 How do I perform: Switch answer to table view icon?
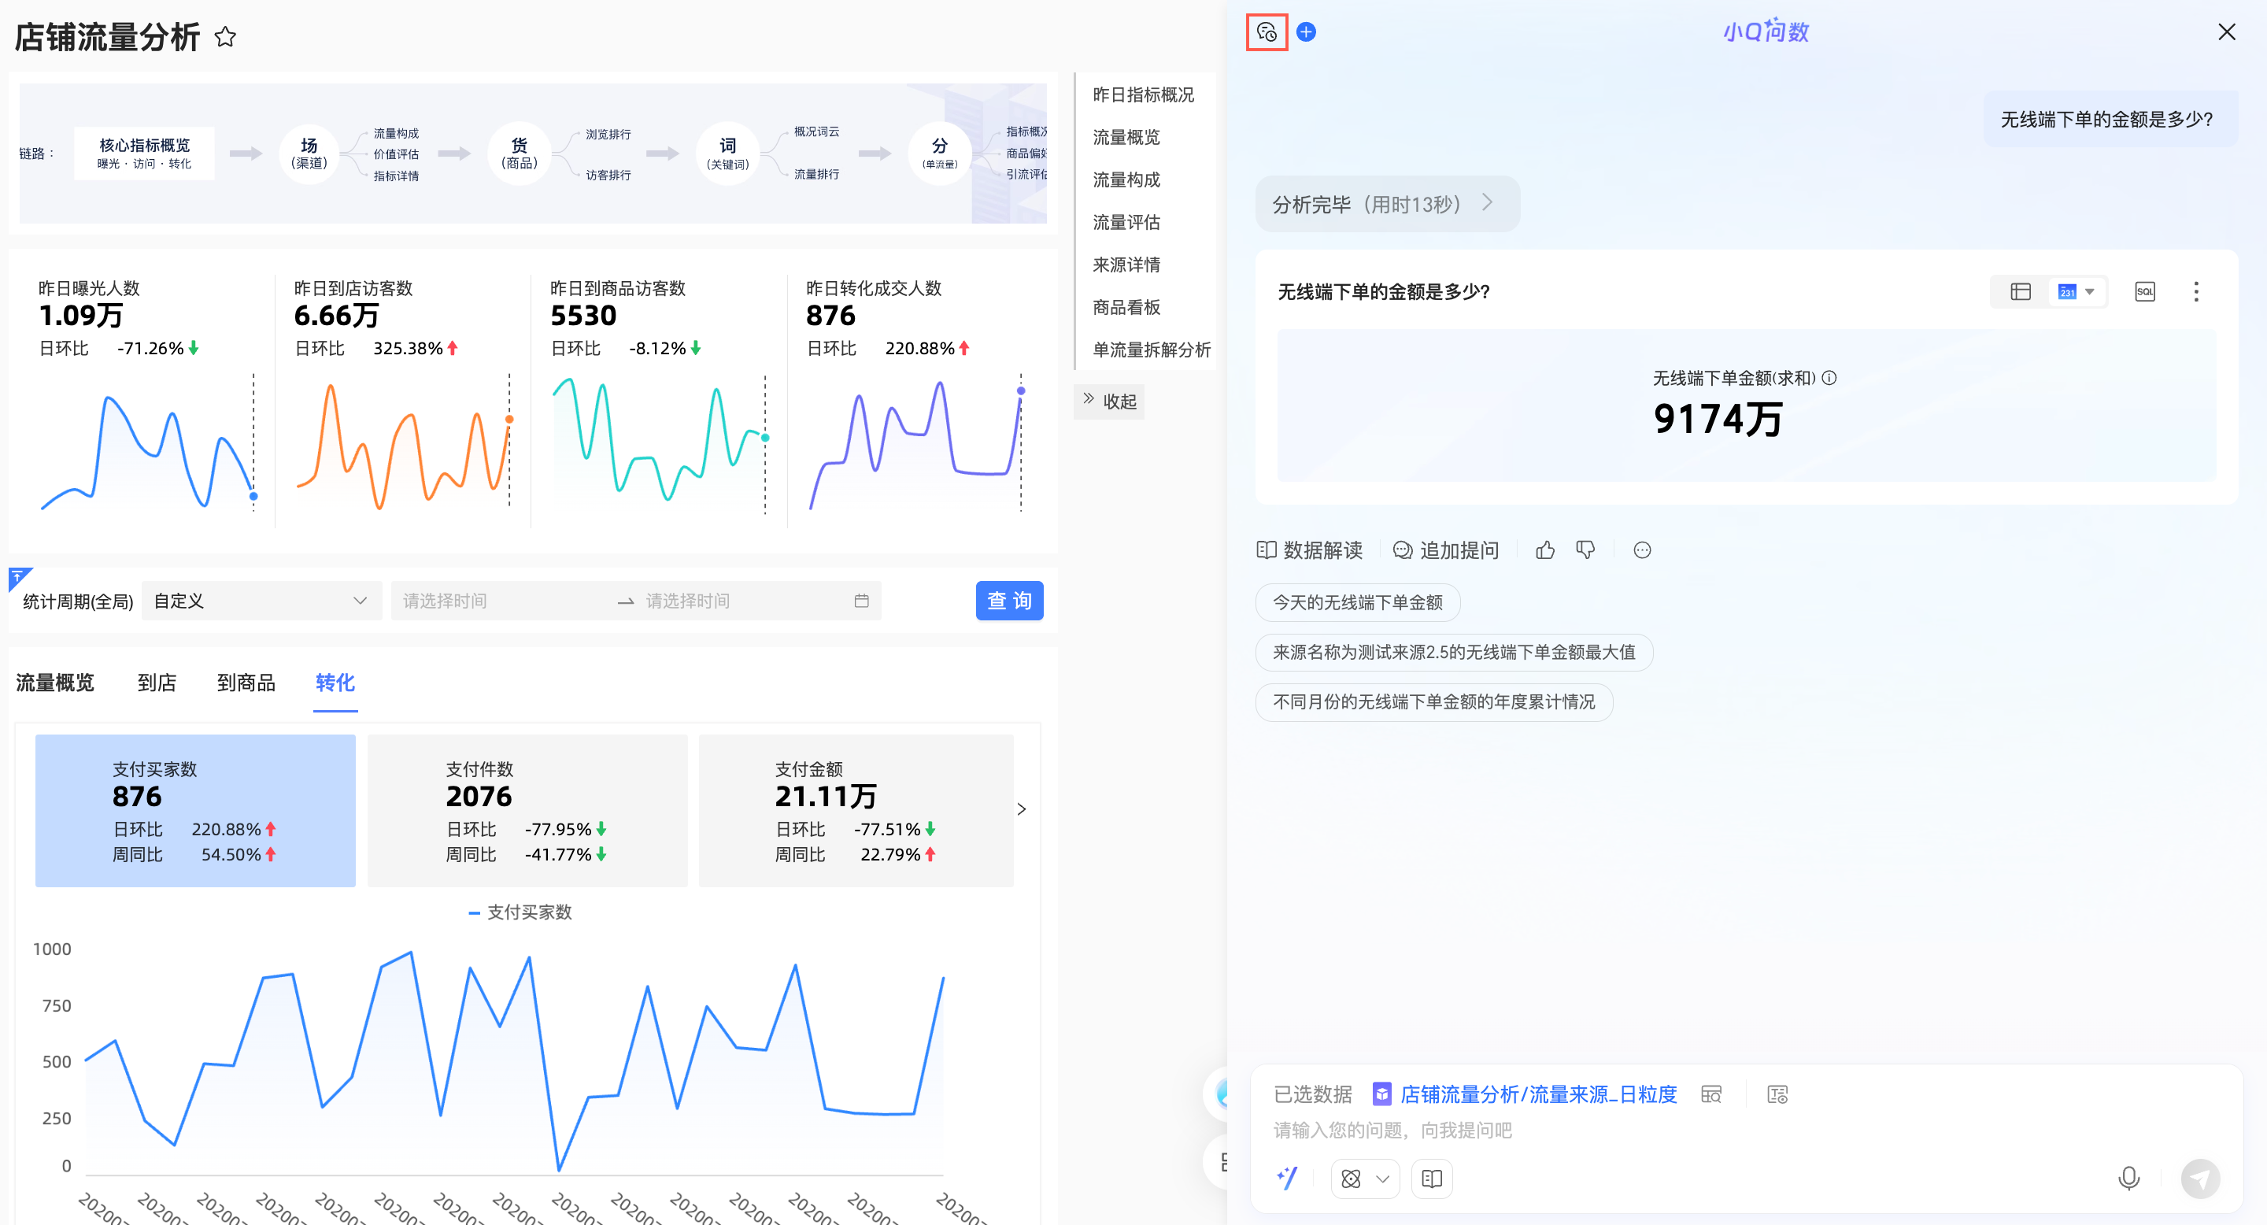(2021, 291)
